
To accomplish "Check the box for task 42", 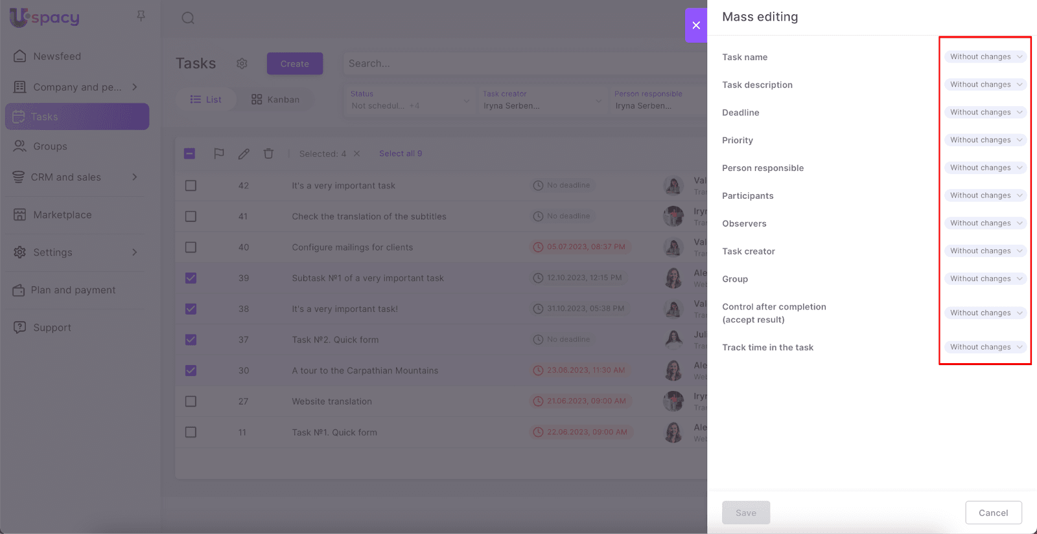I will pyautogui.click(x=191, y=186).
